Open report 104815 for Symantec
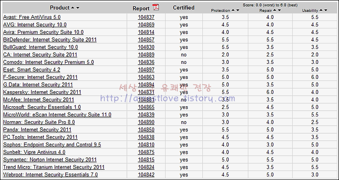Image resolution: width=339 pixels, height=180 pixels. tap(146, 160)
